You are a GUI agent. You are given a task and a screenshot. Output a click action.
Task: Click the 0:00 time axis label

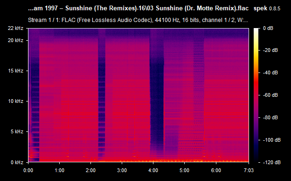(28, 170)
